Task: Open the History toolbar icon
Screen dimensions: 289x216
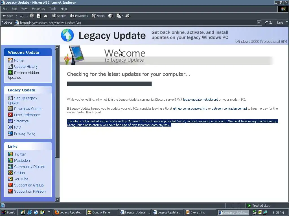Action: (110, 16)
